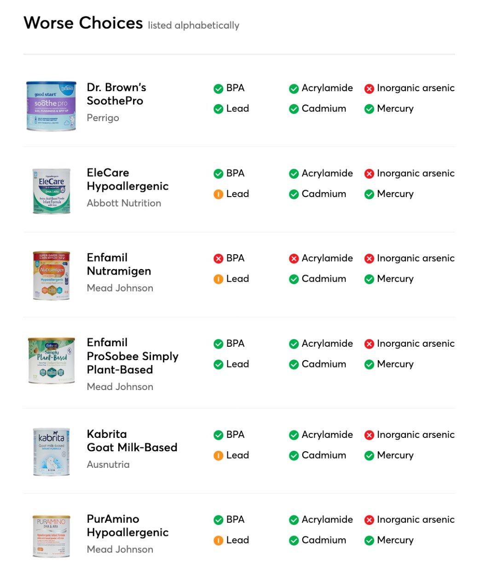Screen dimensions: 497x571
Task: Click Perrigo manufacturer label
Action: tap(103, 118)
